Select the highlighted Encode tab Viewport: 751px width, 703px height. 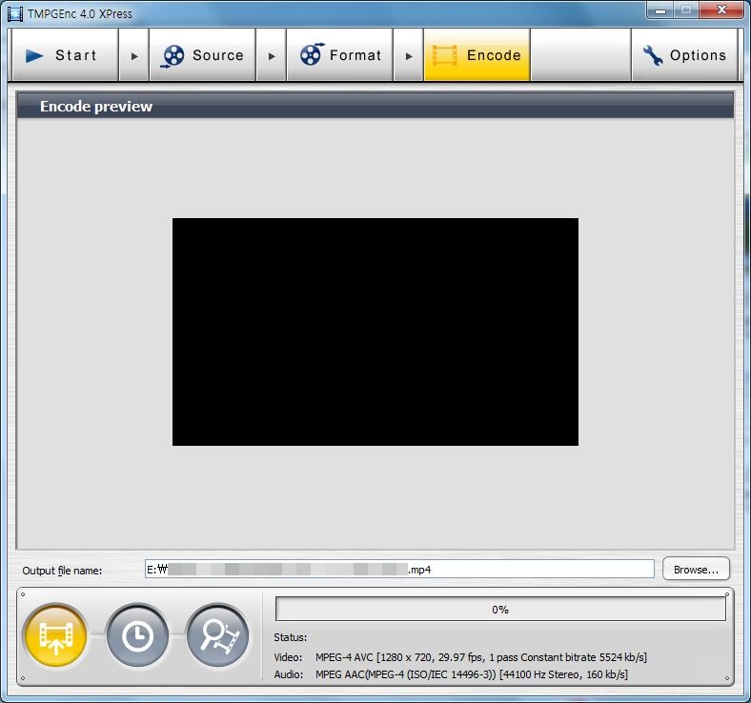tap(477, 55)
